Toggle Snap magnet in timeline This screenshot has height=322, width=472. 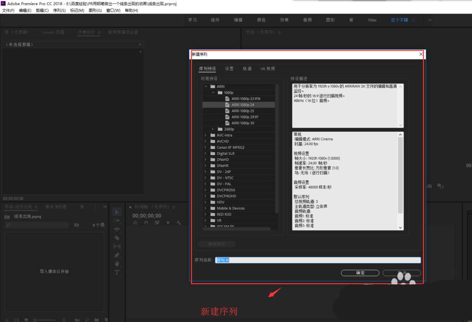pyautogui.click(x=146, y=223)
